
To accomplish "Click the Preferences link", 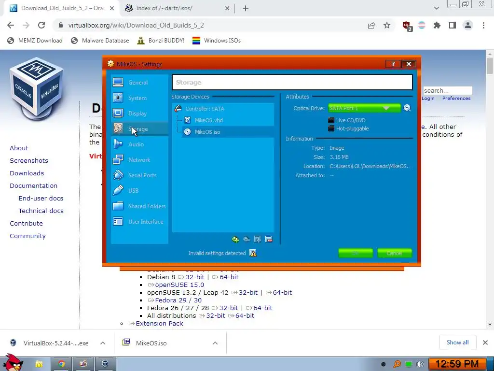I will pyautogui.click(x=456, y=99).
